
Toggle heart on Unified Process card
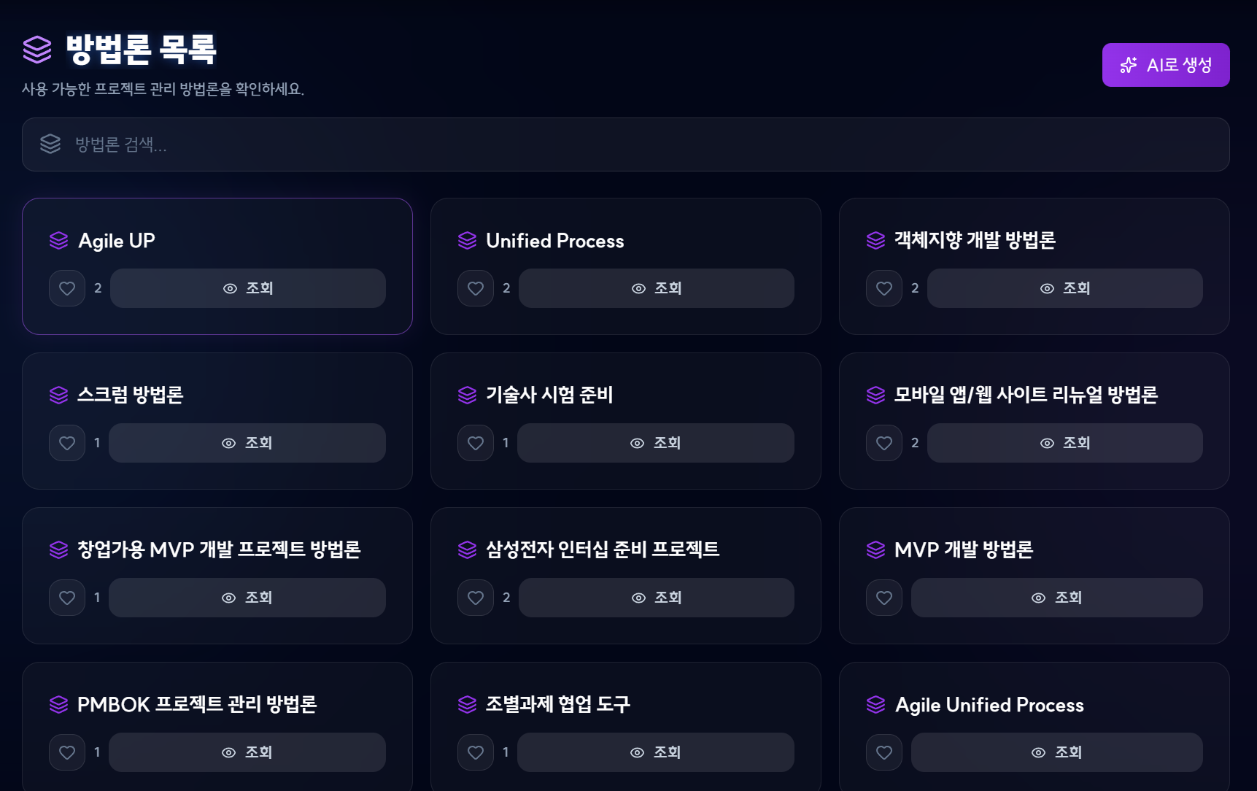click(x=476, y=288)
